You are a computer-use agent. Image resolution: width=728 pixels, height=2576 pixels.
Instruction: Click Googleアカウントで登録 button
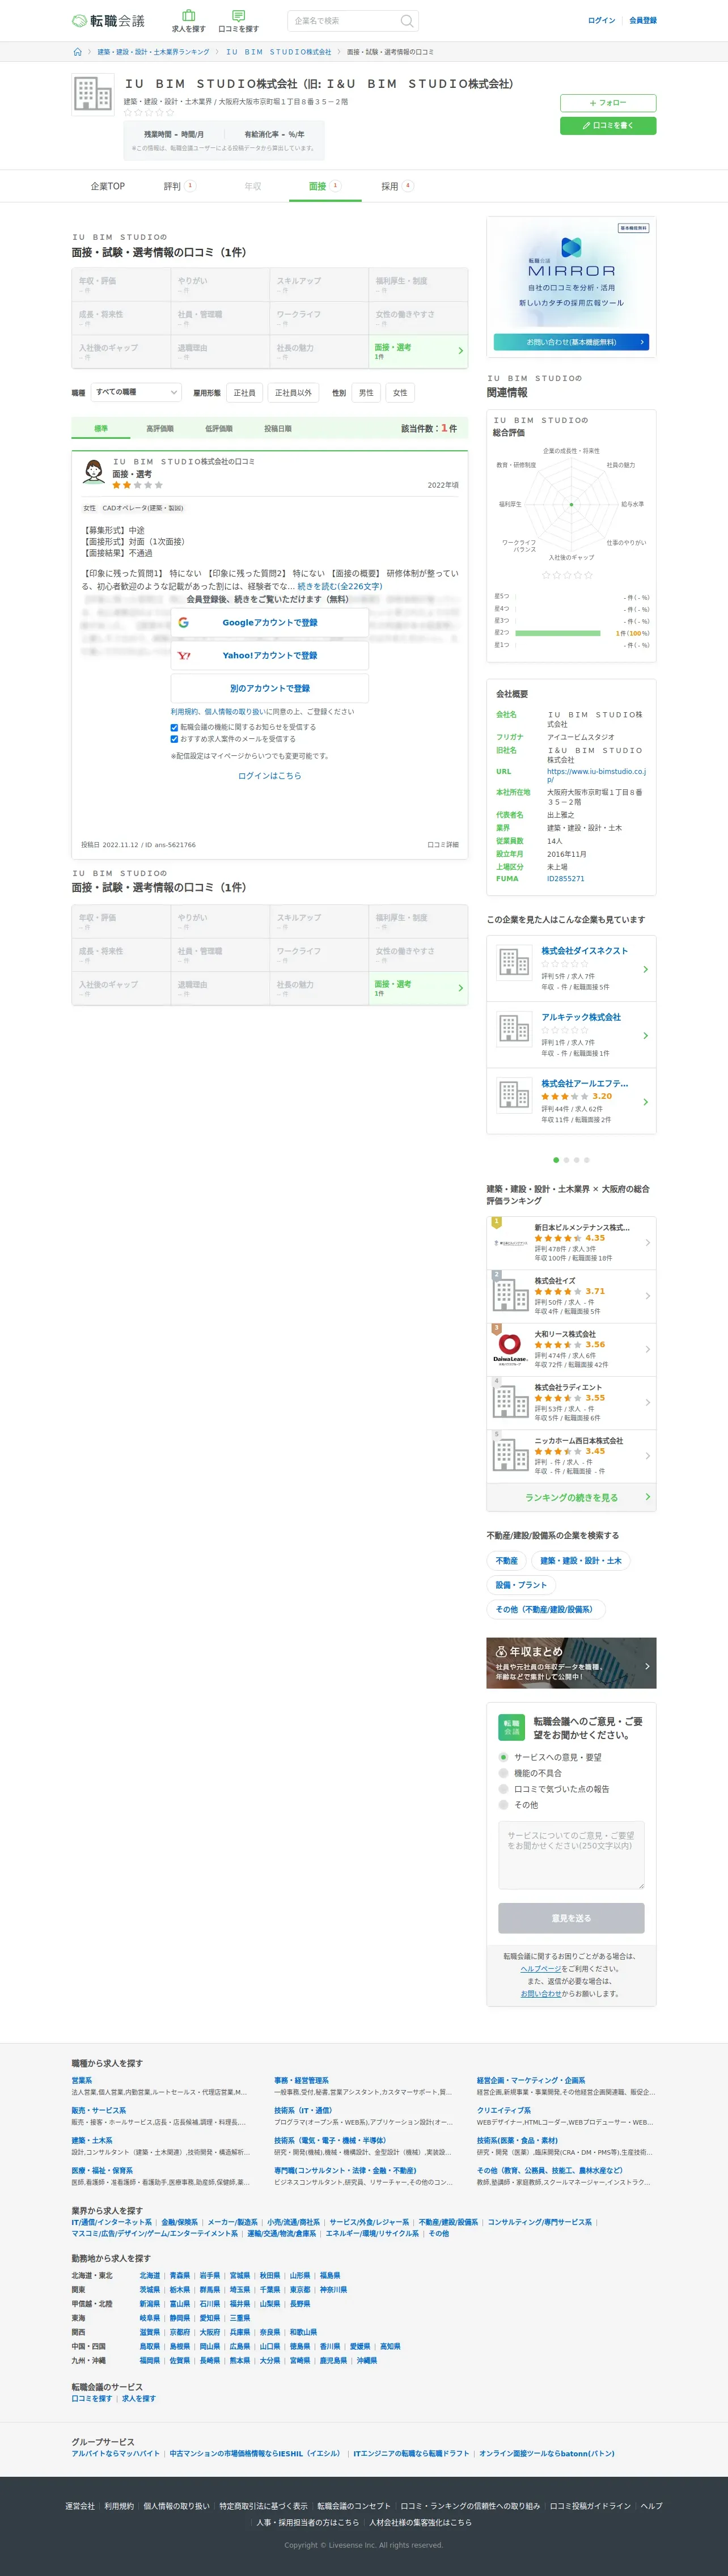pos(270,622)
